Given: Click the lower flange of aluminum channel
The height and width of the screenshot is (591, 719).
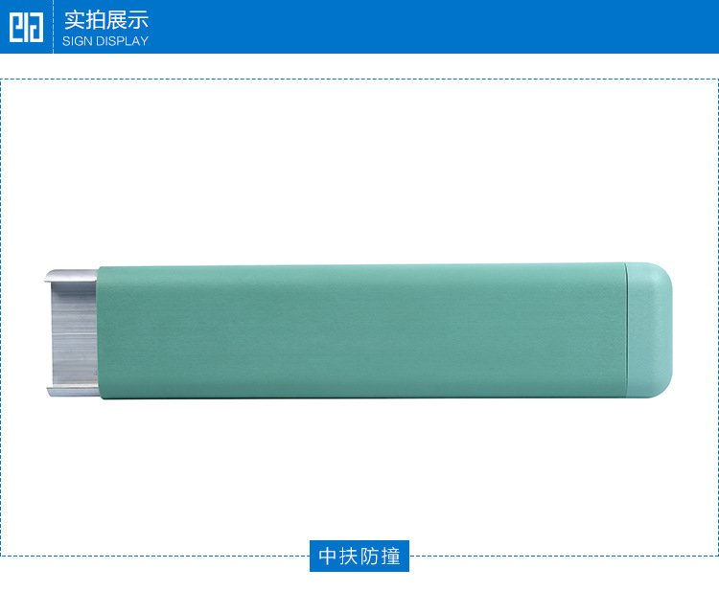Looking at the screenshot, I should (74, 391).
